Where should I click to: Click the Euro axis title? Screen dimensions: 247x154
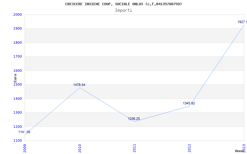15,78
